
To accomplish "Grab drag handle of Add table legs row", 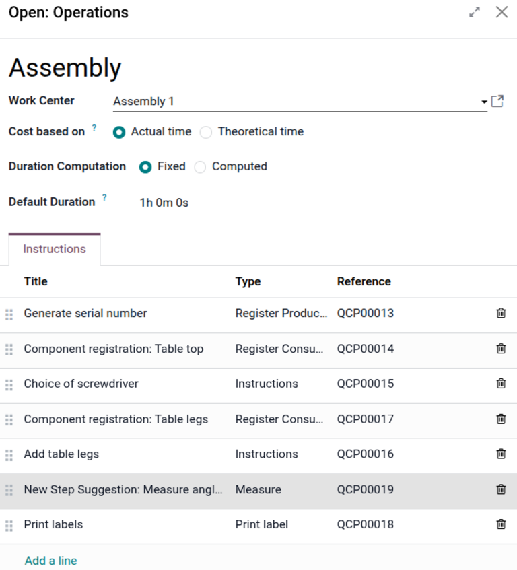I will tap(9, 455).
